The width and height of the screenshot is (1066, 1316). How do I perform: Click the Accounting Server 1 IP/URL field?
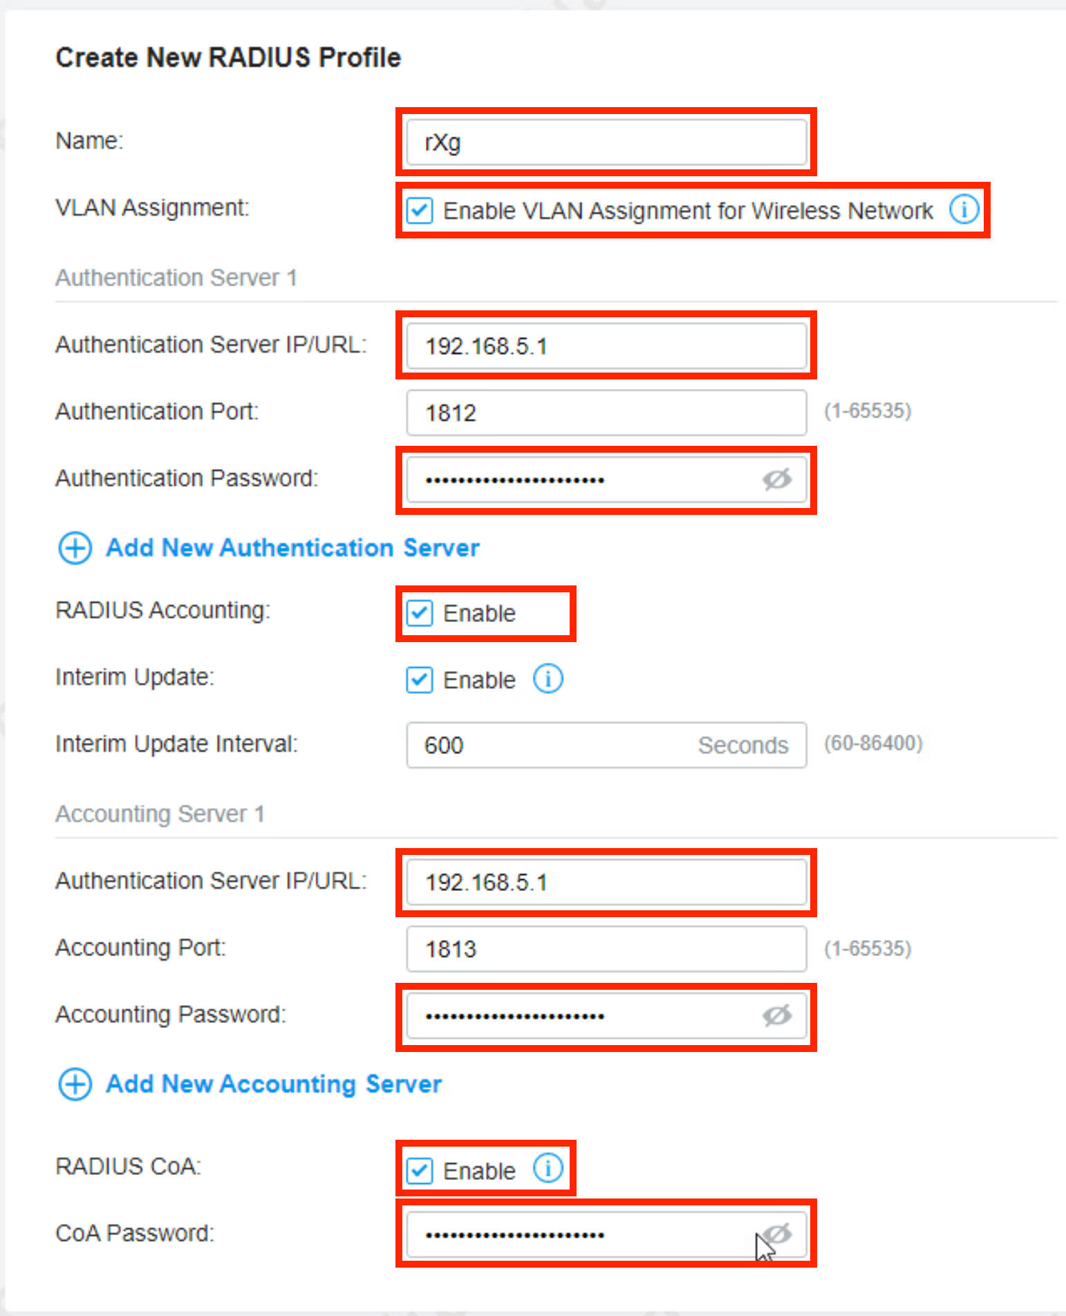(606, 882)
